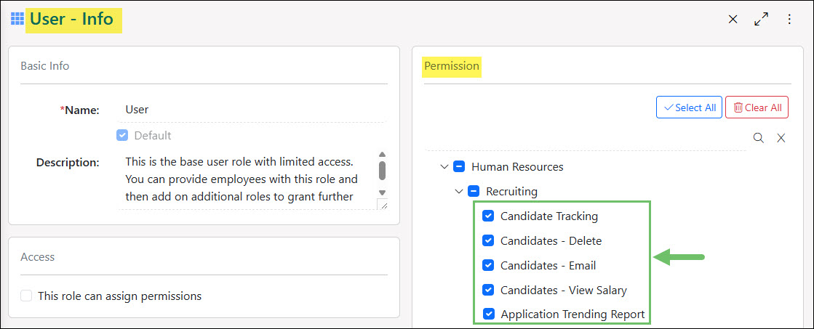Click the Permission section heading
This screenshot has height=329, width=814.
[452, 66]
